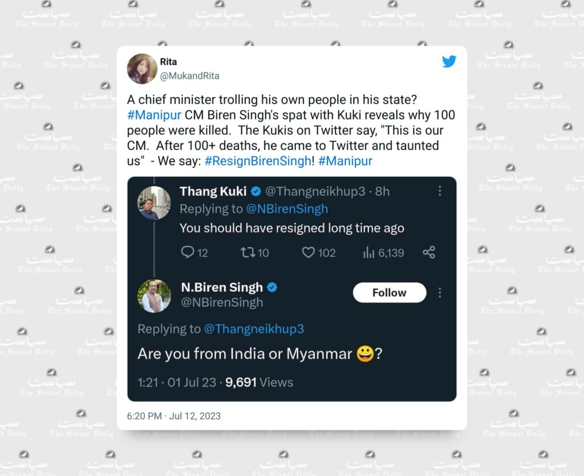584x476 pixels.
Task: Open the three-dot menu beside the Follow button
Action: [440, 293]
